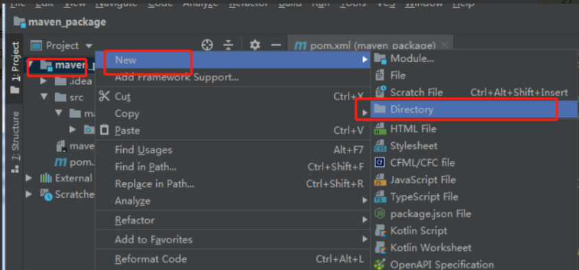Click the Kotlin Script icon
Image resolution: width=579 pixels, height=270 pixels.
(x=380, y=231)
